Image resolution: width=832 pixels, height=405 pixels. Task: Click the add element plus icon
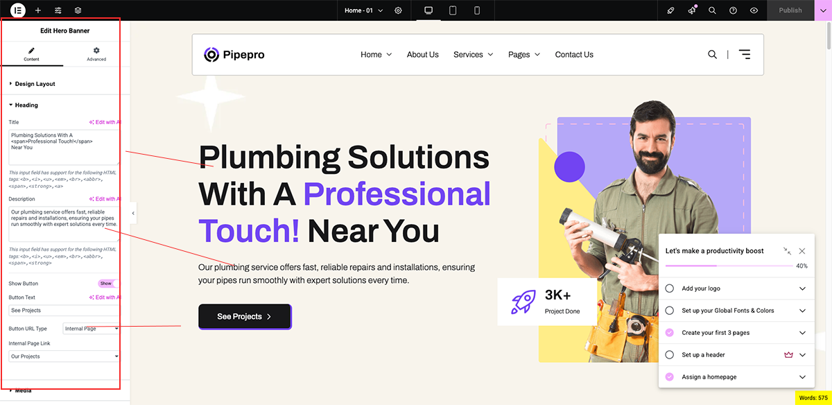point(38,10)
